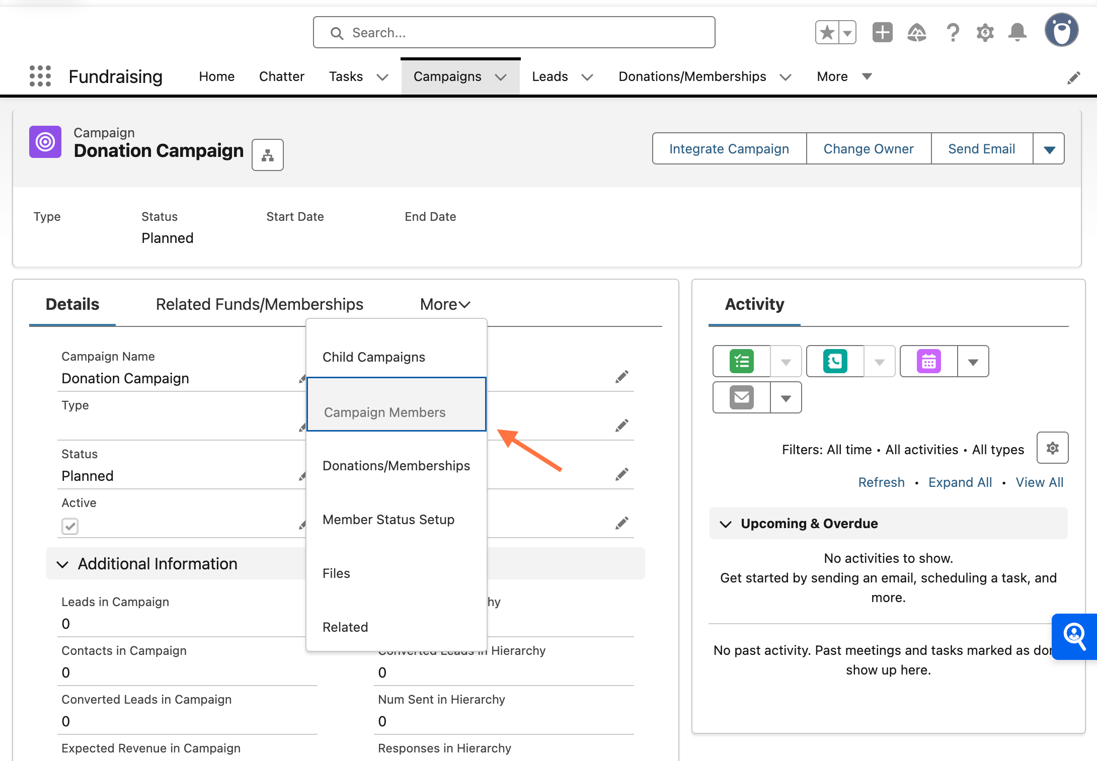Click into the Search input field
This screenshot has width=1097, height=761.
pyautogui.click(x=514, y=33)
